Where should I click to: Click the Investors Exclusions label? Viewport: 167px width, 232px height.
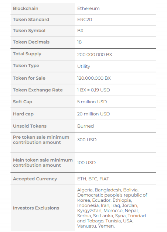[x=36, y=208]
